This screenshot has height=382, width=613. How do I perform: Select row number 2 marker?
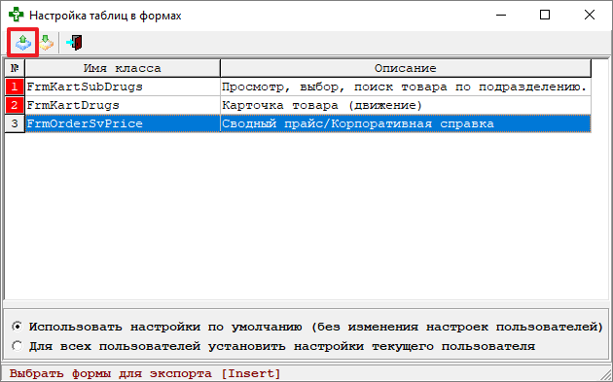tap(15, 105)
